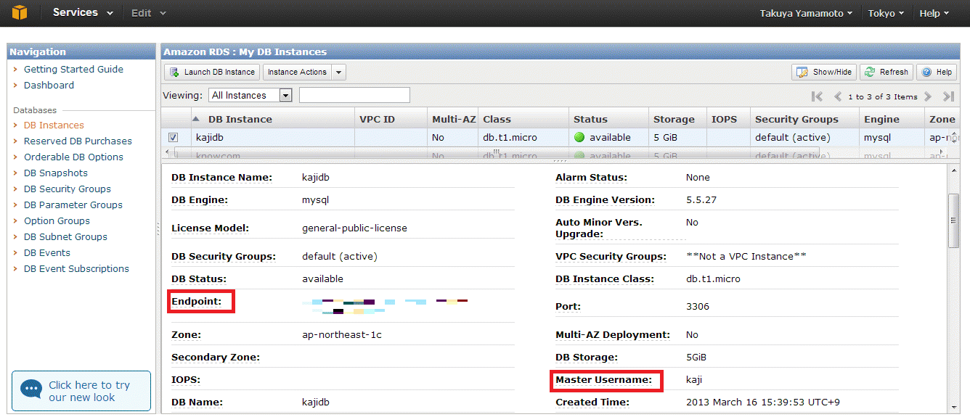The width and height of the screenshot is (970, 417).
Task: Click the AWS orange cube logo
Action: click(20, 13)
